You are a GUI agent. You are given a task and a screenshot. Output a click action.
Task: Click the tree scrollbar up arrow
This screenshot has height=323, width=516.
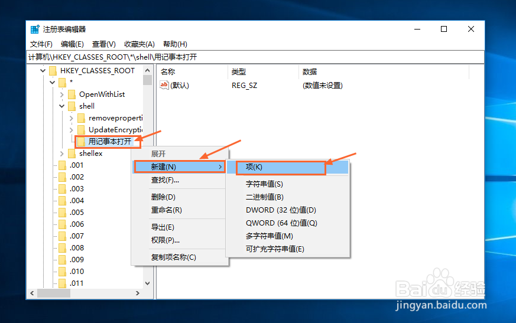(x=147, y=70)
